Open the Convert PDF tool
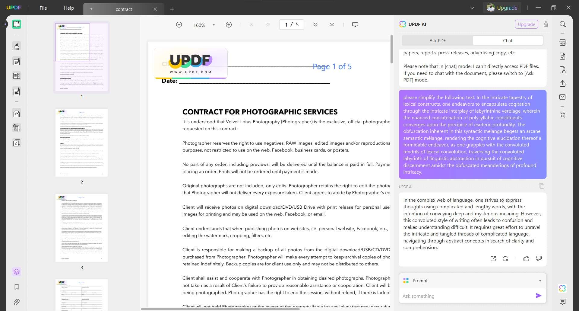This screenshot has width=579, height=311. [x=563, y=56]
